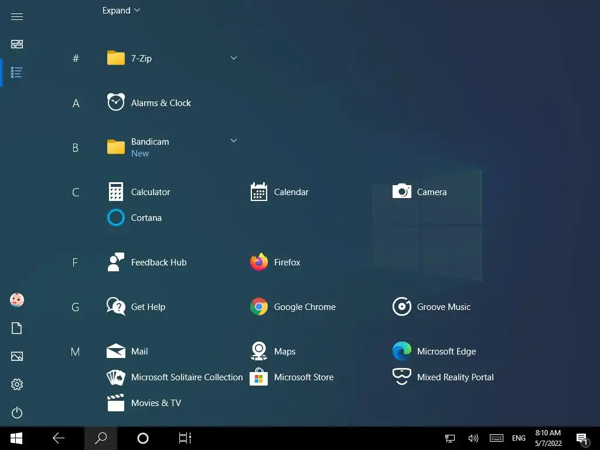Image resolution: width=600 pixels, height=450 pixels.
Task: Open the Feedback Hub icon
Action: (115, 262)
